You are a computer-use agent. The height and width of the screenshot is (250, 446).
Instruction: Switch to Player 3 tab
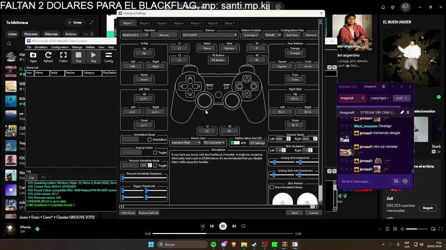162,23
